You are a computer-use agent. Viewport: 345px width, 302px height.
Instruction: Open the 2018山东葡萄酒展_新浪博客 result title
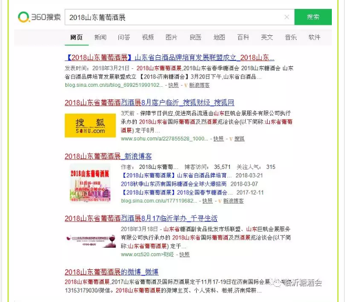click(x=108, y=156)
